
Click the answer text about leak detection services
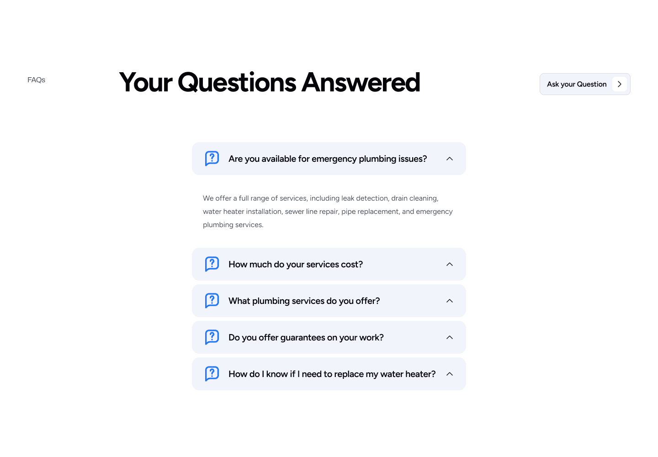point(328,211)
